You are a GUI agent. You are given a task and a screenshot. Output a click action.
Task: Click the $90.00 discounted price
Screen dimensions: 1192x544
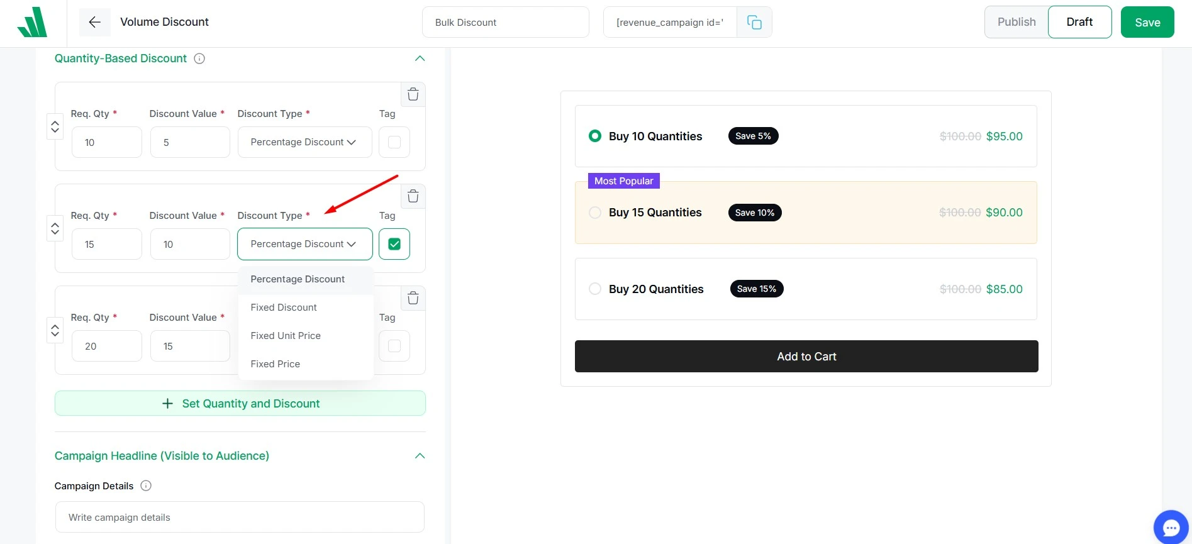click(x=1004, y=213)
